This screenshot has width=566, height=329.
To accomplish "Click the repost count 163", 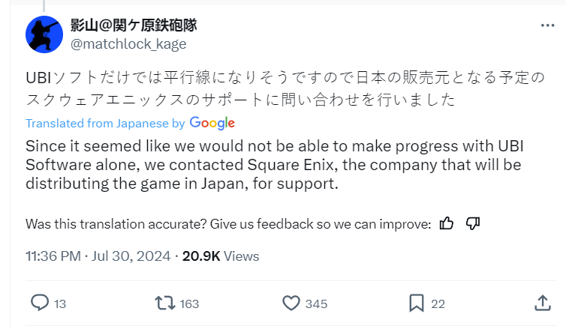I will tap(190, 304).
